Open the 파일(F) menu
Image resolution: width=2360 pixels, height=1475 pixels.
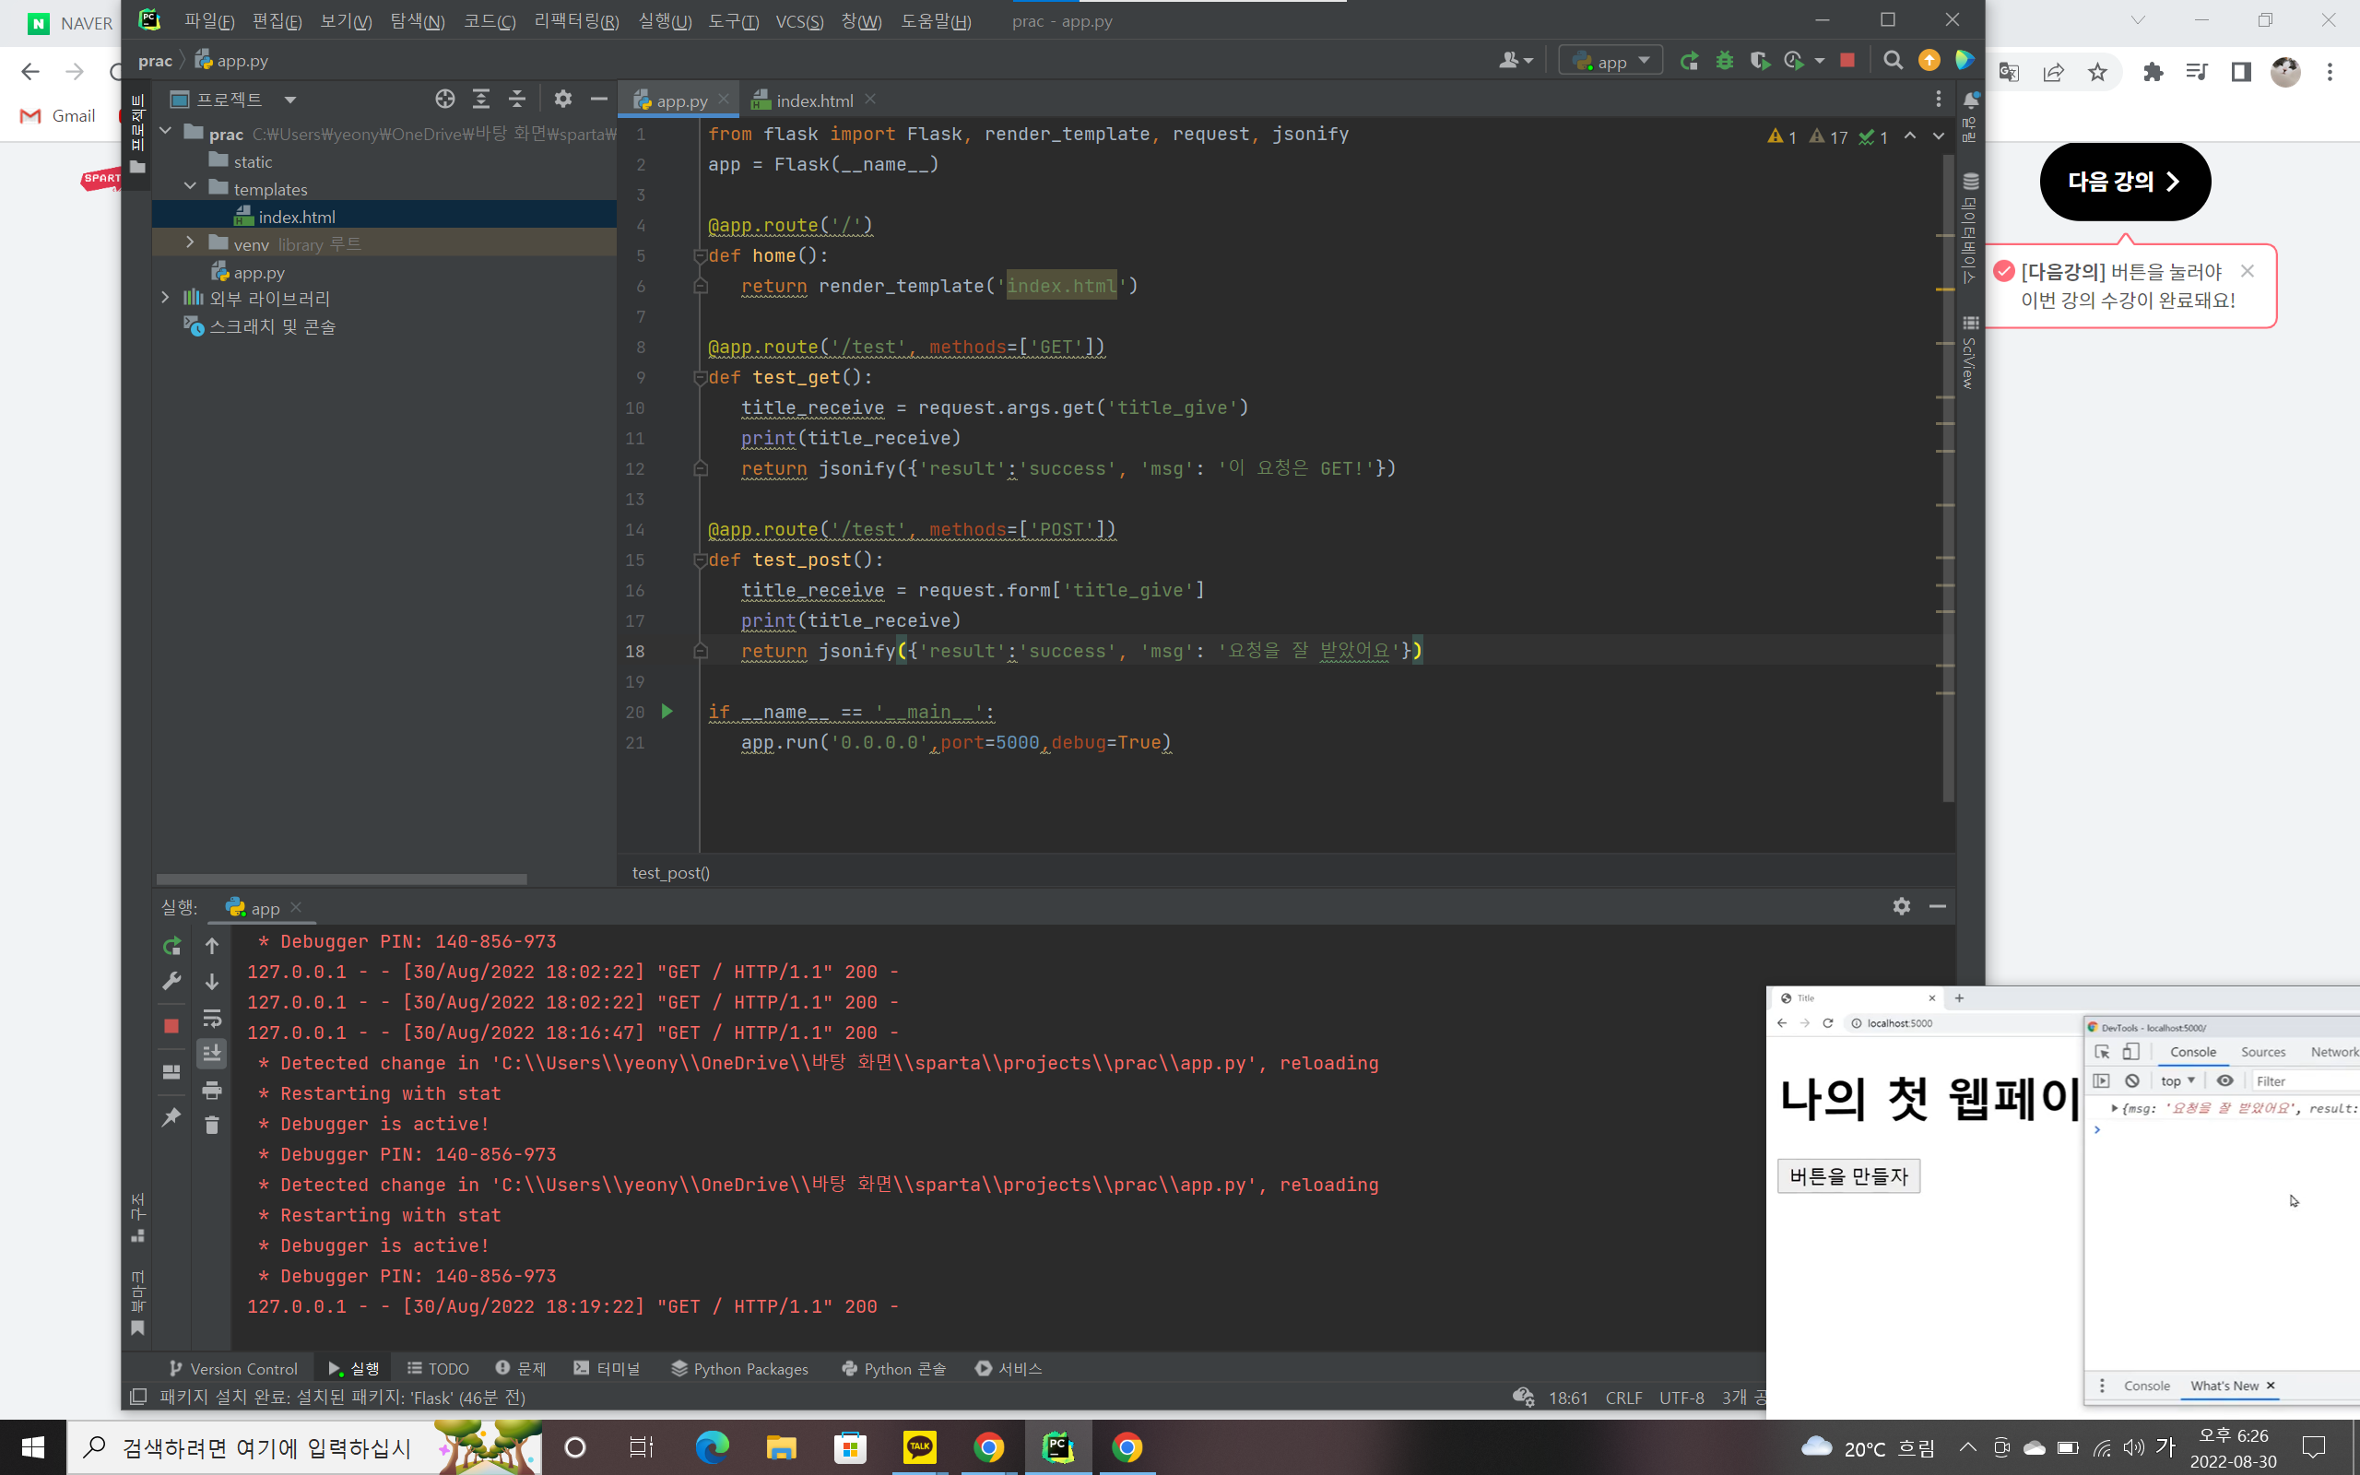(x=208, y=20)
